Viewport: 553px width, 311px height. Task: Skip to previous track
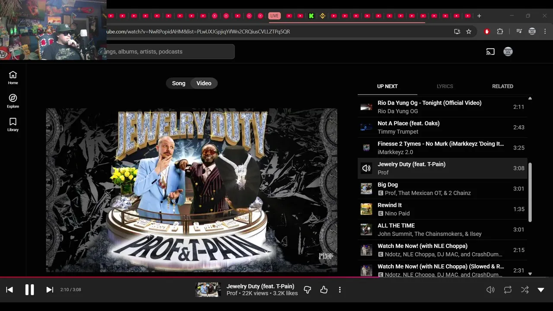click(10, 290)
